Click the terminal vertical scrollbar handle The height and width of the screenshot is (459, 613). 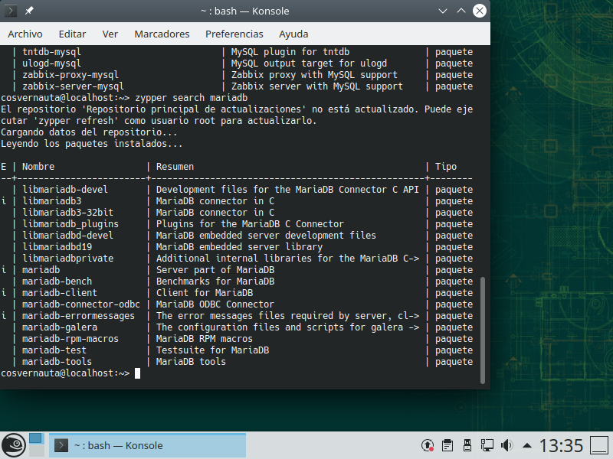483,330
